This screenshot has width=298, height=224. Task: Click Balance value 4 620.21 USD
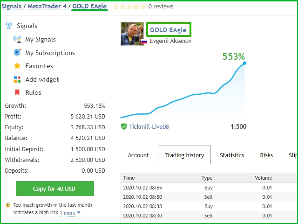(88, 138)
